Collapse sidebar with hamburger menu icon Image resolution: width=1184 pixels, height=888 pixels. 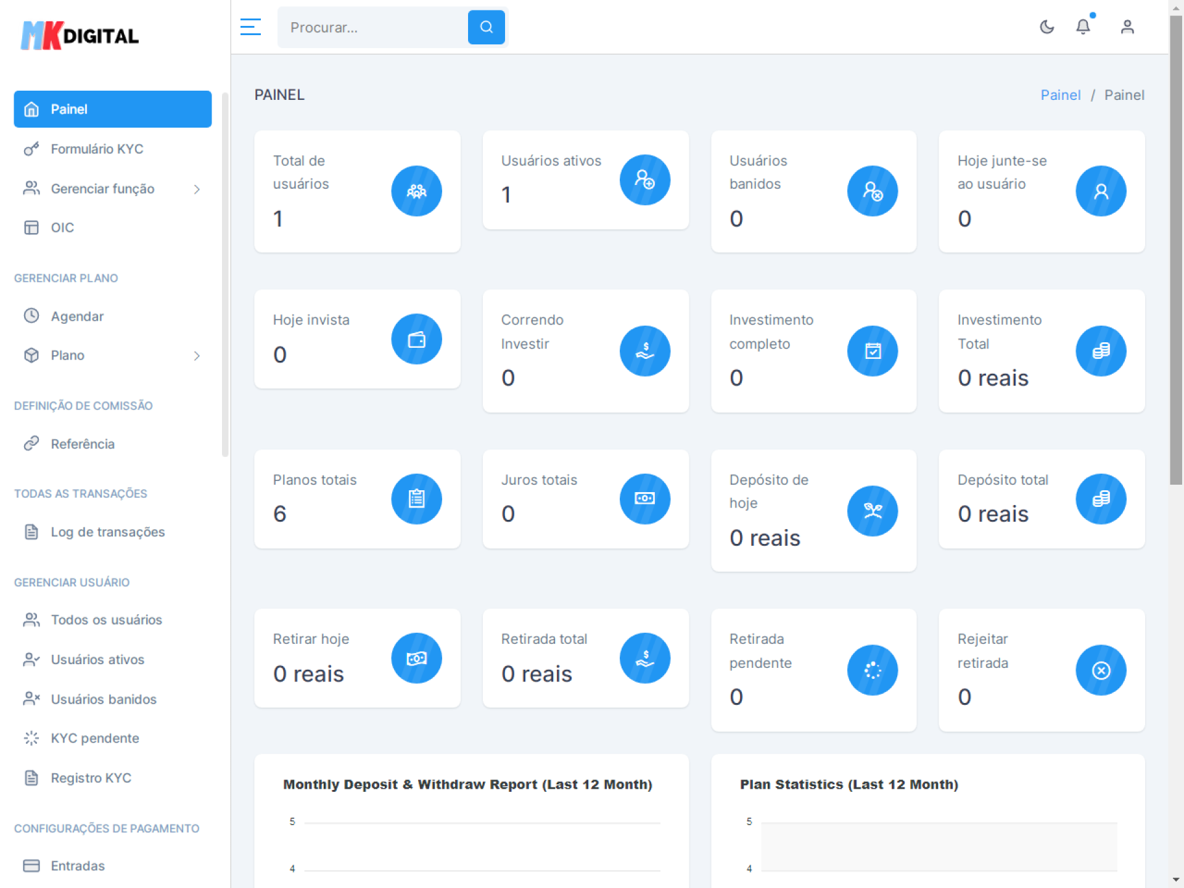(250, 27)
